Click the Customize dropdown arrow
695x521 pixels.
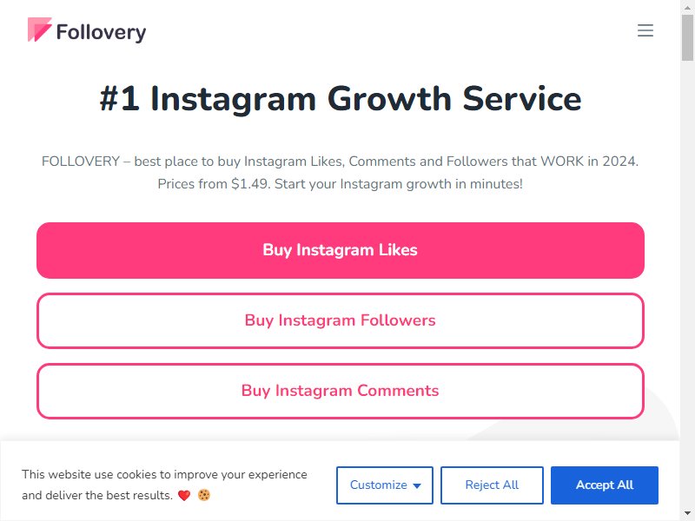417,486
